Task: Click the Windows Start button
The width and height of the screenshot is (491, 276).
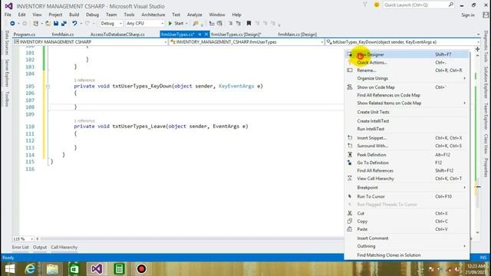Action: (x=10, y=269)
